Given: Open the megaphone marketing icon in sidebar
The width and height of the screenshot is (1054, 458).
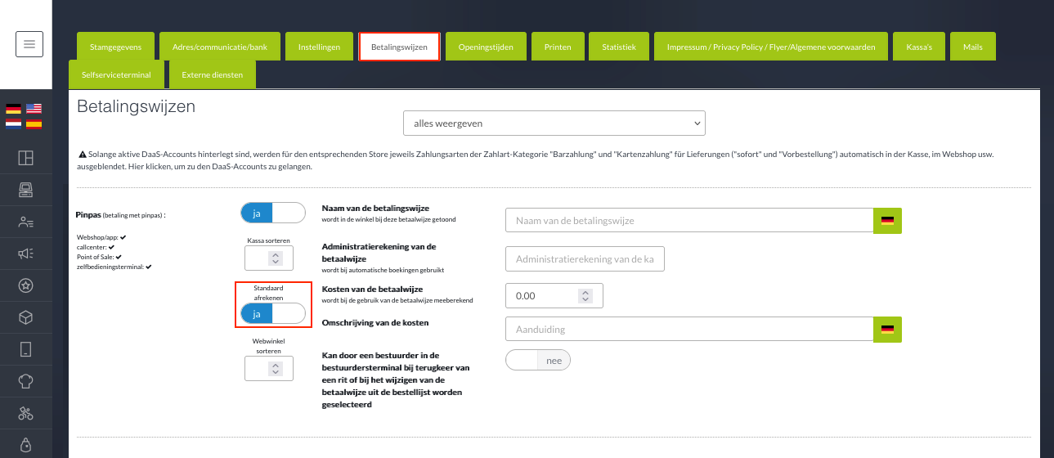Looking at the screenshot, I should click(x=25, y=254).
